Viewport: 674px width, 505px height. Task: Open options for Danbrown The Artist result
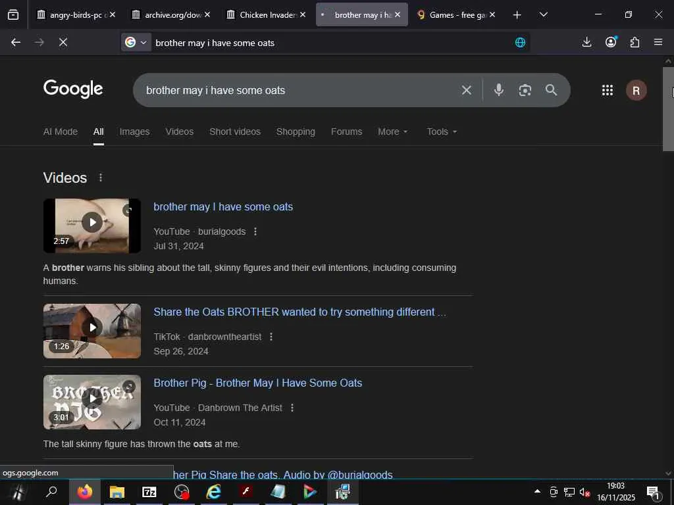pyautogui.click(x=292, y=408)
